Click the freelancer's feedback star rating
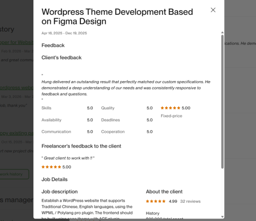Image resolution: width=256 pixels, height=221 pixels. (x=51, y=167)
